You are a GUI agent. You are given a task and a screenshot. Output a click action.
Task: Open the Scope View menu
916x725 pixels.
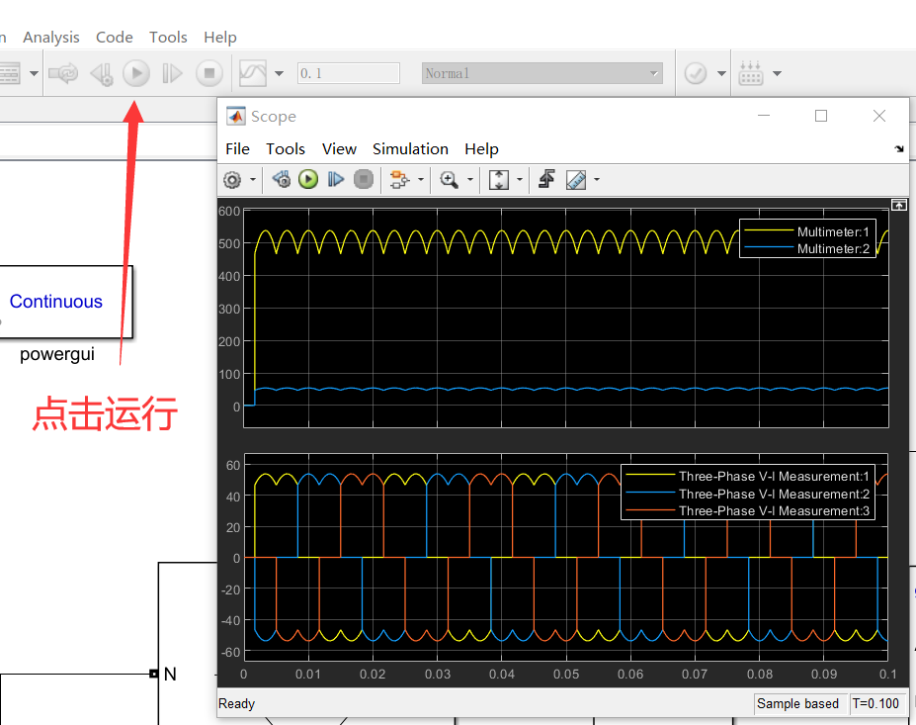click(x=339, y=149)
